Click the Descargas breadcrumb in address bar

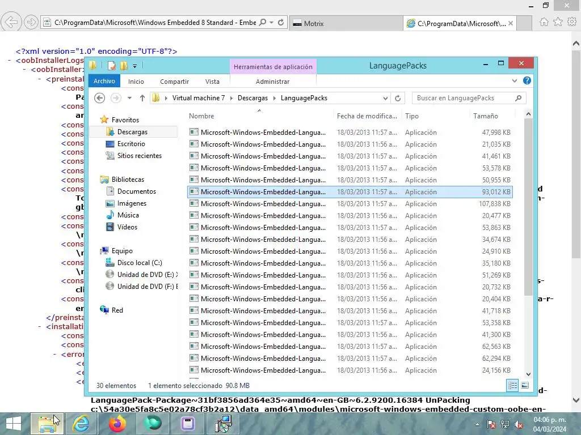pyautogui.click(x=252, y=98)
